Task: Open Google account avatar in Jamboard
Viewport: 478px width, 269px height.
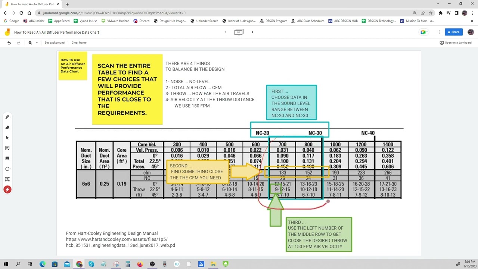Action: [471, 32]
